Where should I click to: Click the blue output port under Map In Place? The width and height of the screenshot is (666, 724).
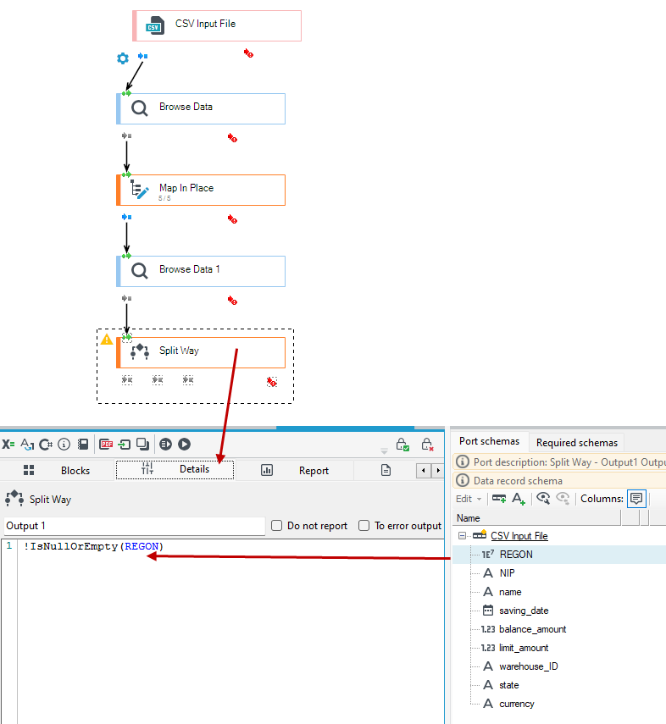click(x=126, y=217)
